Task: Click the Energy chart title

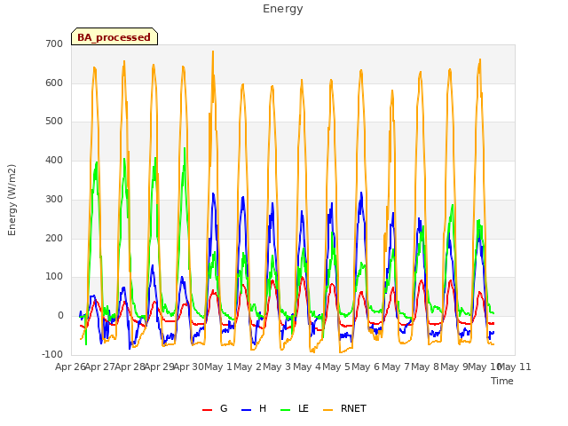Action: tap(283, 9)
